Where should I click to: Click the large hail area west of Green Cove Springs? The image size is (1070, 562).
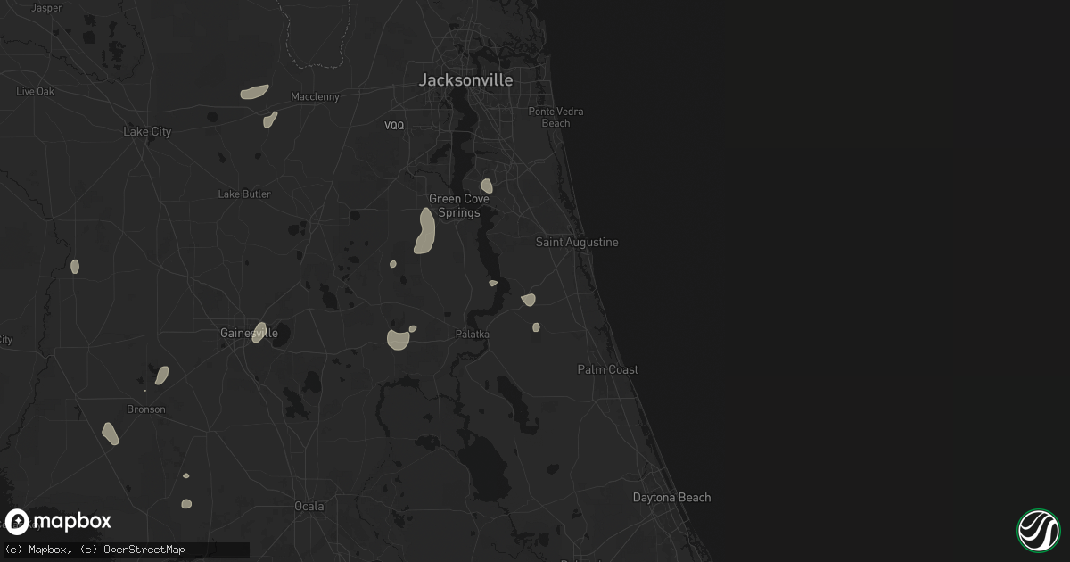click(424, 231)
